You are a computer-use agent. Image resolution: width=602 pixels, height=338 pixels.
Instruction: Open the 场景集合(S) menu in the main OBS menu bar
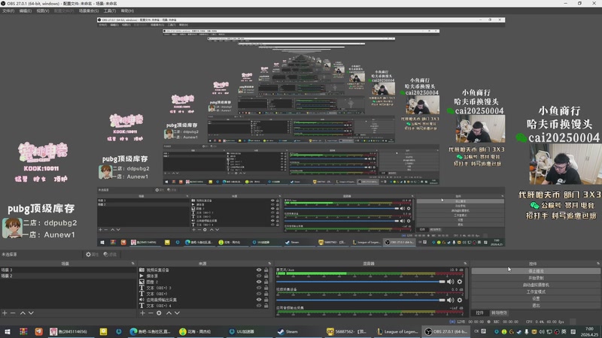pyautogui.click(x=89, y=11)
